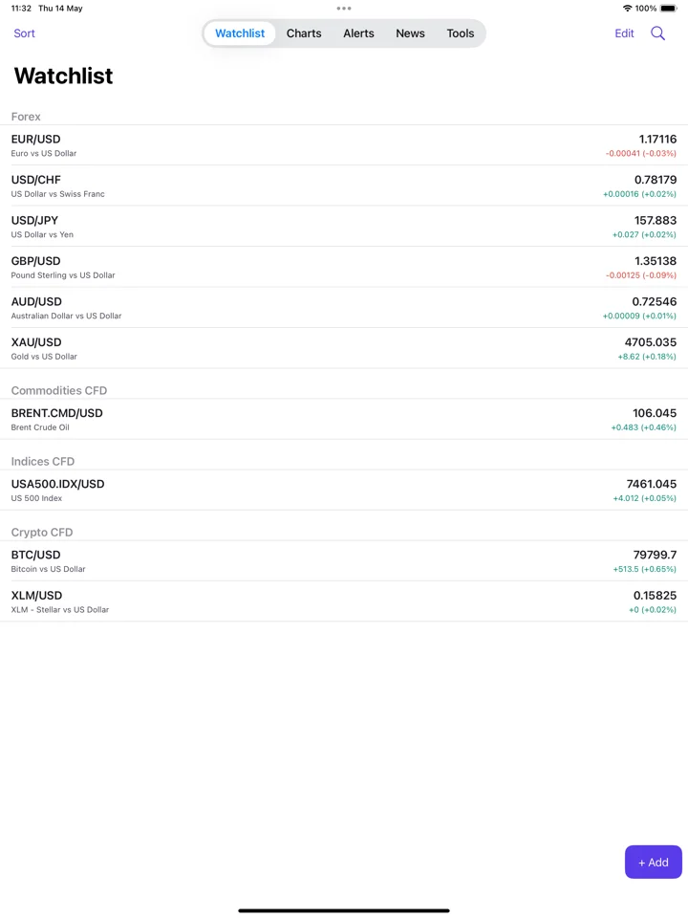Tap the GBP/USD price 1.35138
The width and height of the screenshot is (688, 918).
[x=656, y=261]
